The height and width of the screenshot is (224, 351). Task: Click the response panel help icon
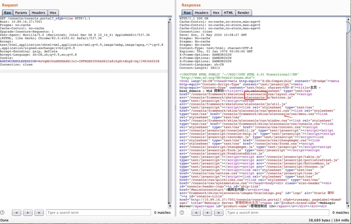(x=182, y=212)
